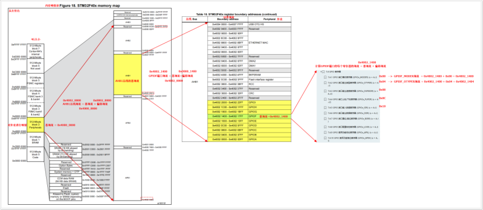Select block 6 Not used box

click(36, 66)
